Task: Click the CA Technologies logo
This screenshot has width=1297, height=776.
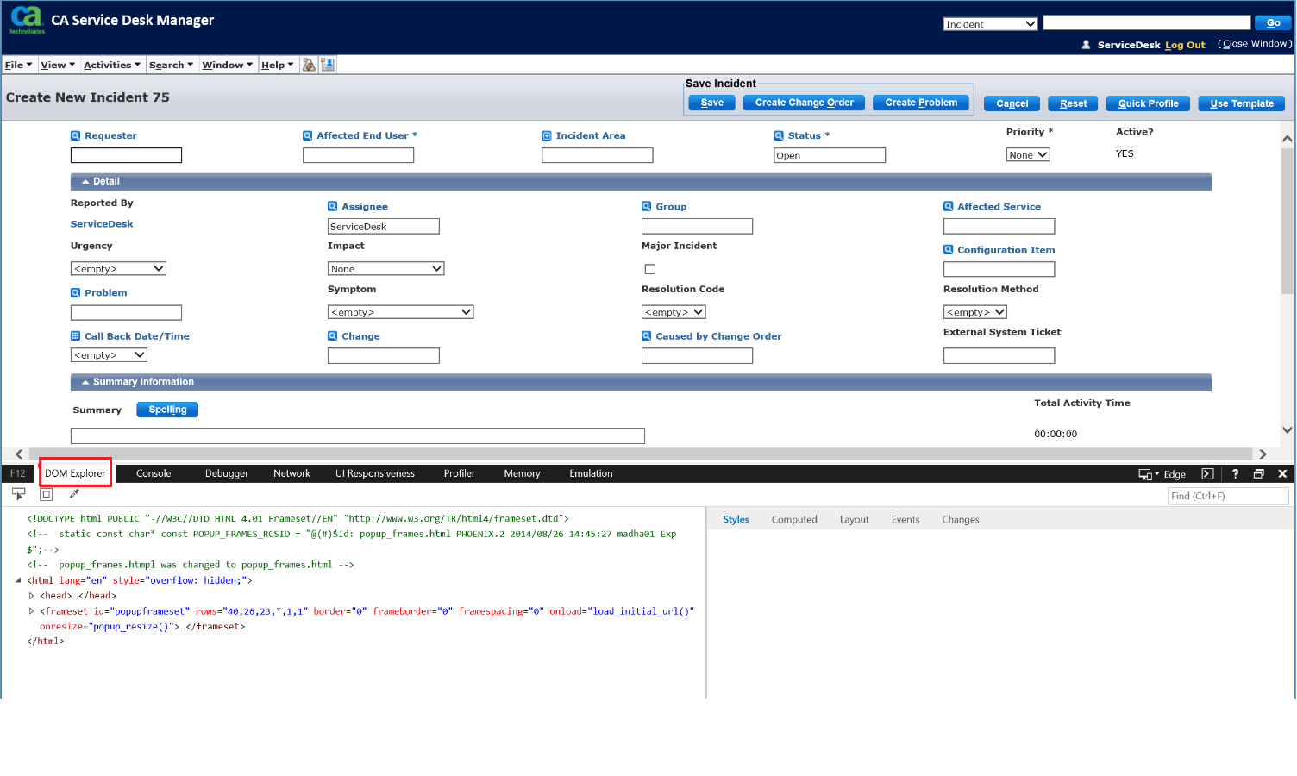Action: coord(27,20)
